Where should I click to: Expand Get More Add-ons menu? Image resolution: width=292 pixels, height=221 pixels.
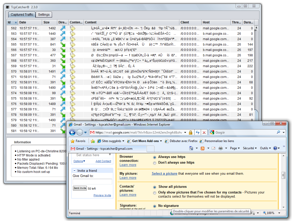click(161, 141)
